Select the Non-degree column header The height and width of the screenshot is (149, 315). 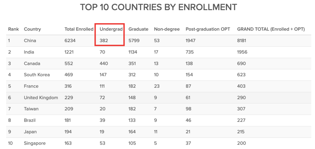[167, 29]
